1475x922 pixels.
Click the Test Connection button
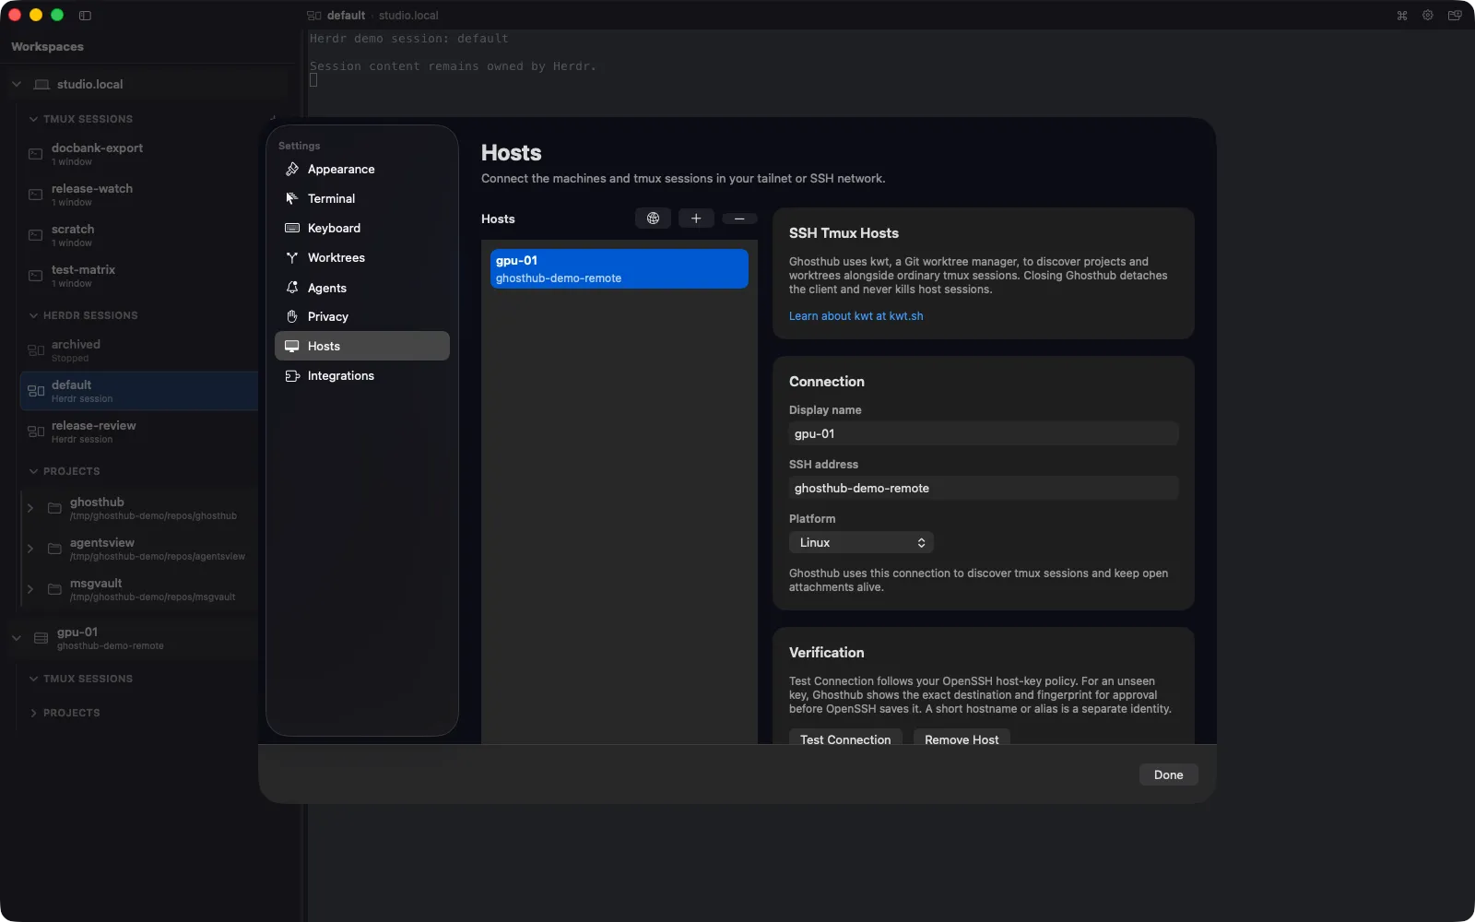pos(845,738)
